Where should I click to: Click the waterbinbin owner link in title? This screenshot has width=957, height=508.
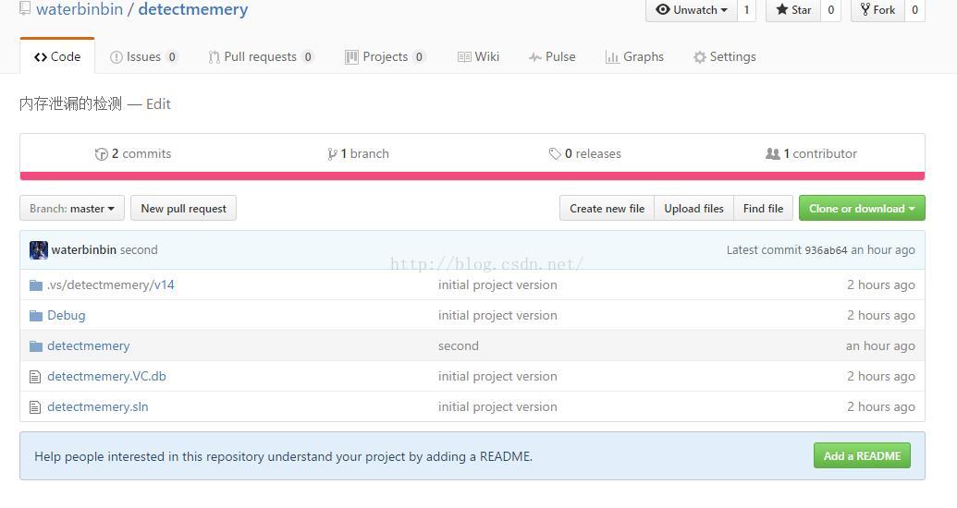[x=80, y=9]
